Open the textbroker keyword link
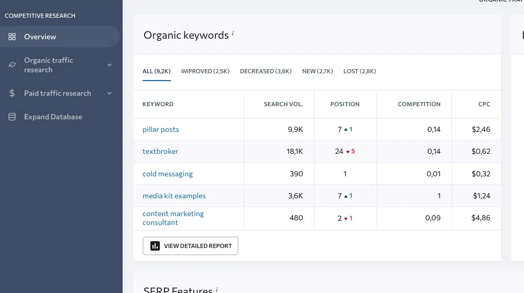This screenshot has width=524, height=293. point(160,152)
